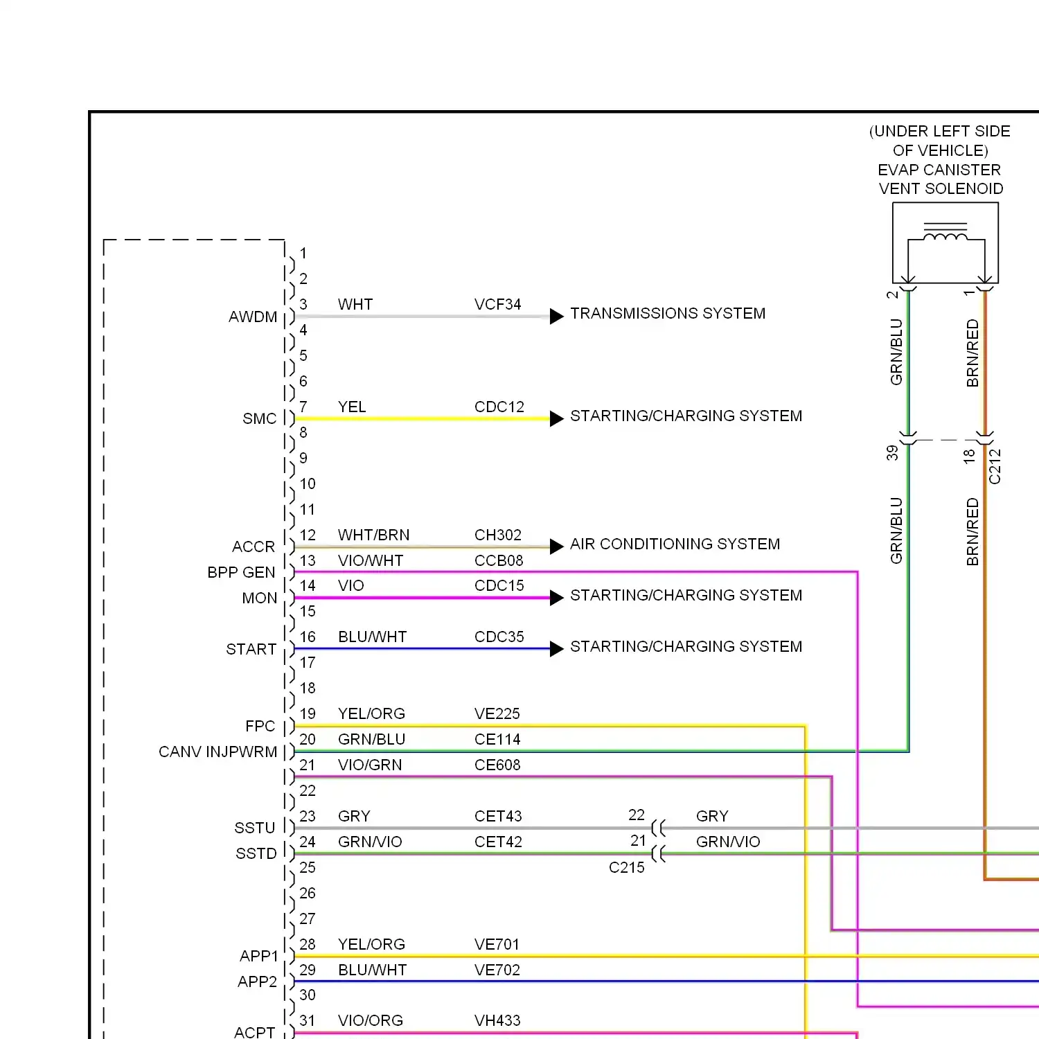Click pin number 30 on the module
This screenshot has height=1039, width=1039.
pyautogui.click(x=308, y=995)
